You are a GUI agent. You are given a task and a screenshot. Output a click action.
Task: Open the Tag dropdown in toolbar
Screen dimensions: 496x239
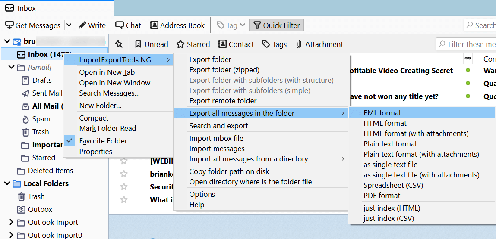(231, 25)
